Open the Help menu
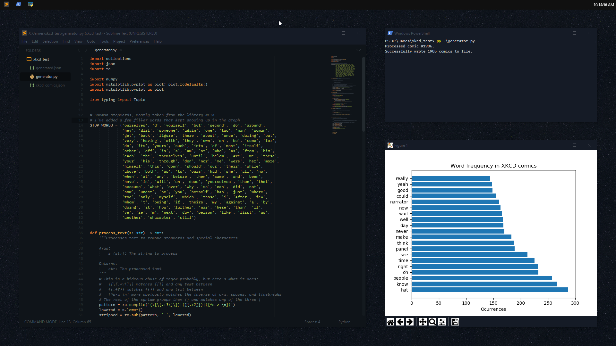This screenshot has width=616, height=346. [158, 41]
